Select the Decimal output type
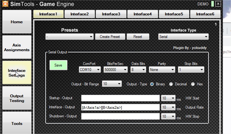The image size is (231, 134). (171, 84)
